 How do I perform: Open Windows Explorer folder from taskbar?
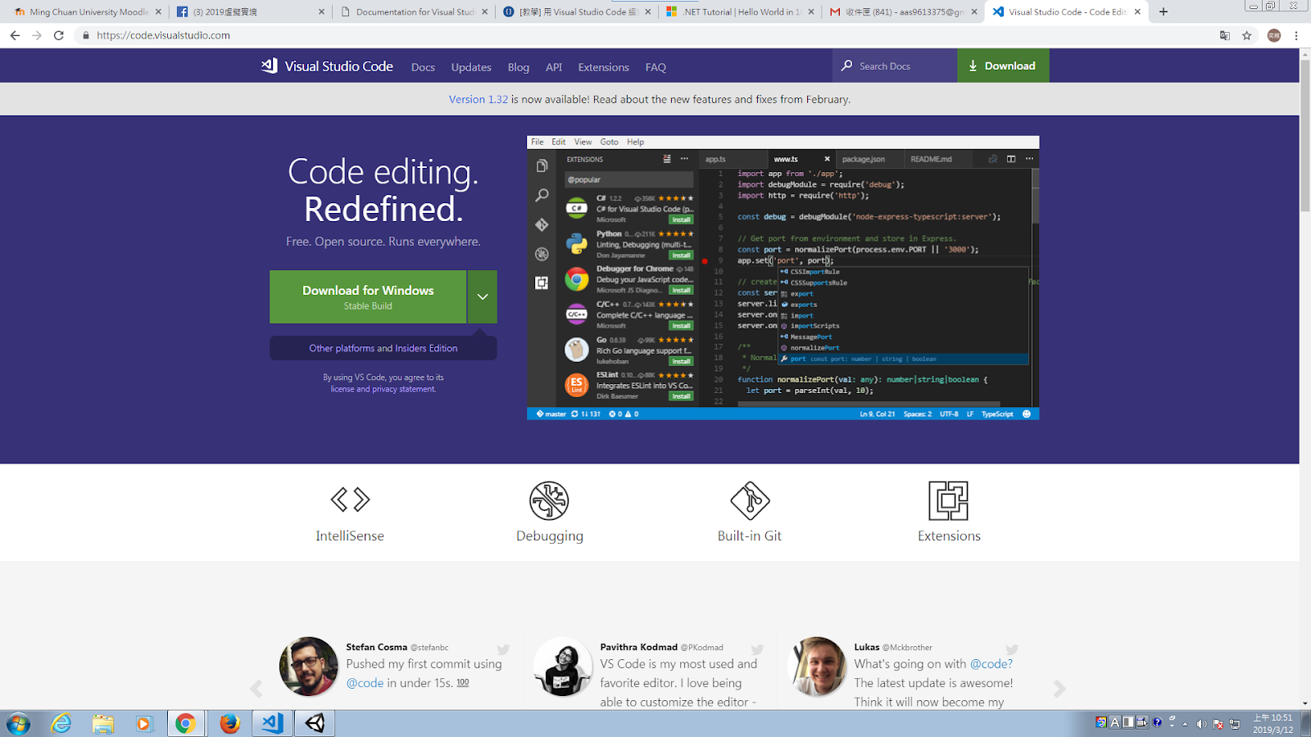tap(102, 723)
